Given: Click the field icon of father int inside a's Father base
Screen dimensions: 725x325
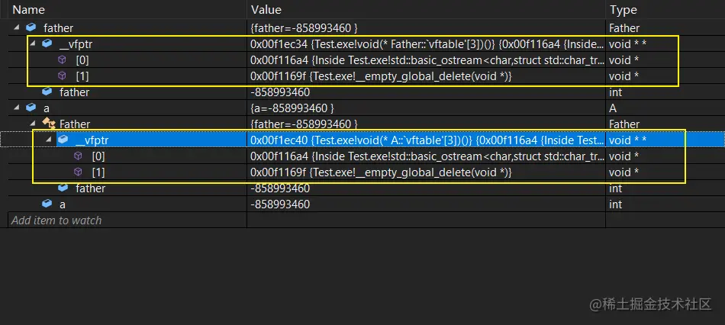Looking at the screenshot, I should (x=63, y=188).
